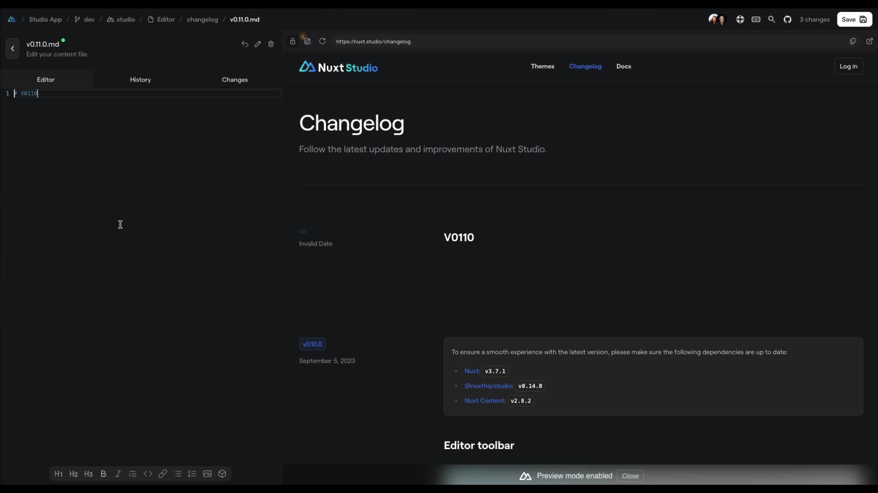Open the help lifebuoy icon
The height and width of the screenshot is (493, 878).
740,19
